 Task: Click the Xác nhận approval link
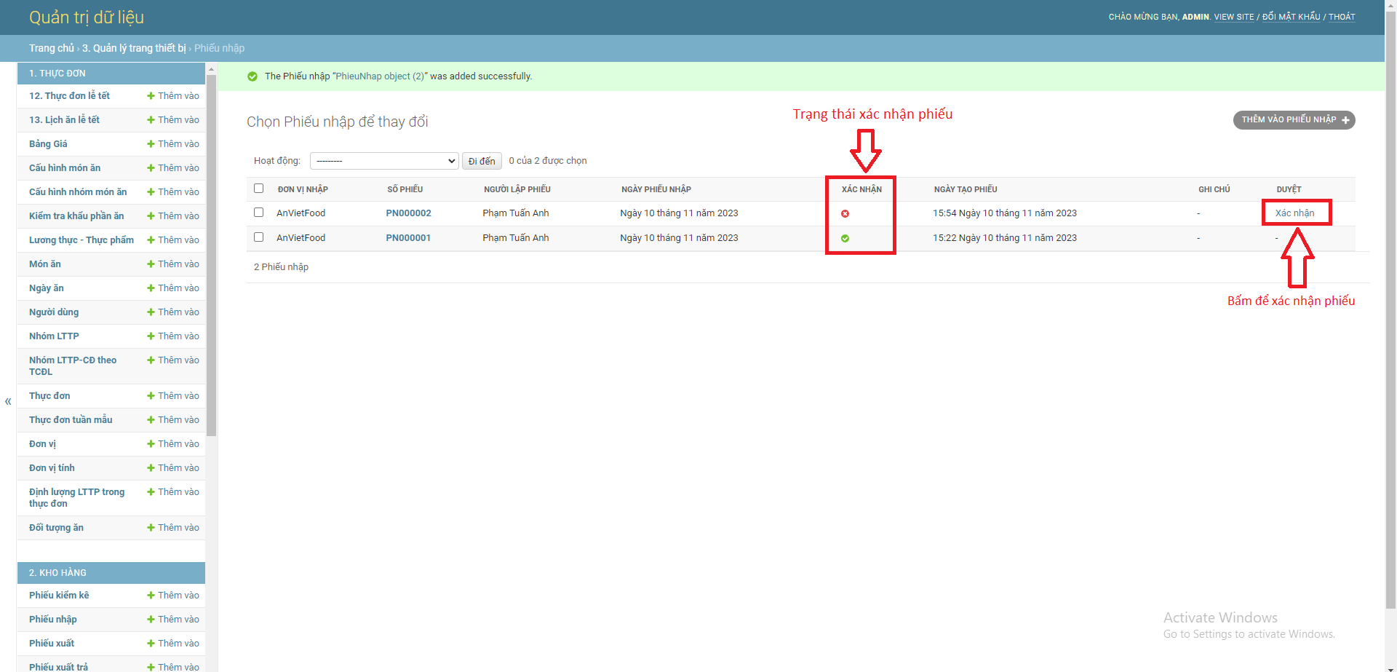click(1297, 213)
